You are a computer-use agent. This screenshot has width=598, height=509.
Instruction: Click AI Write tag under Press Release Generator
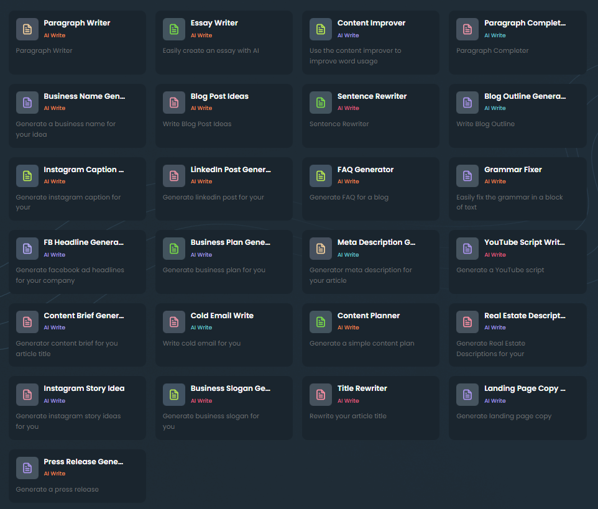54,473
